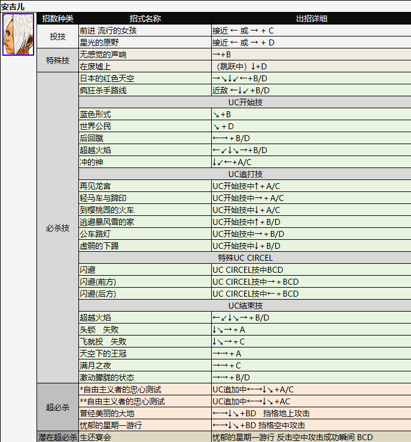
Task: Click the move name 在废墟上
Action: click(x=95, y=66)
